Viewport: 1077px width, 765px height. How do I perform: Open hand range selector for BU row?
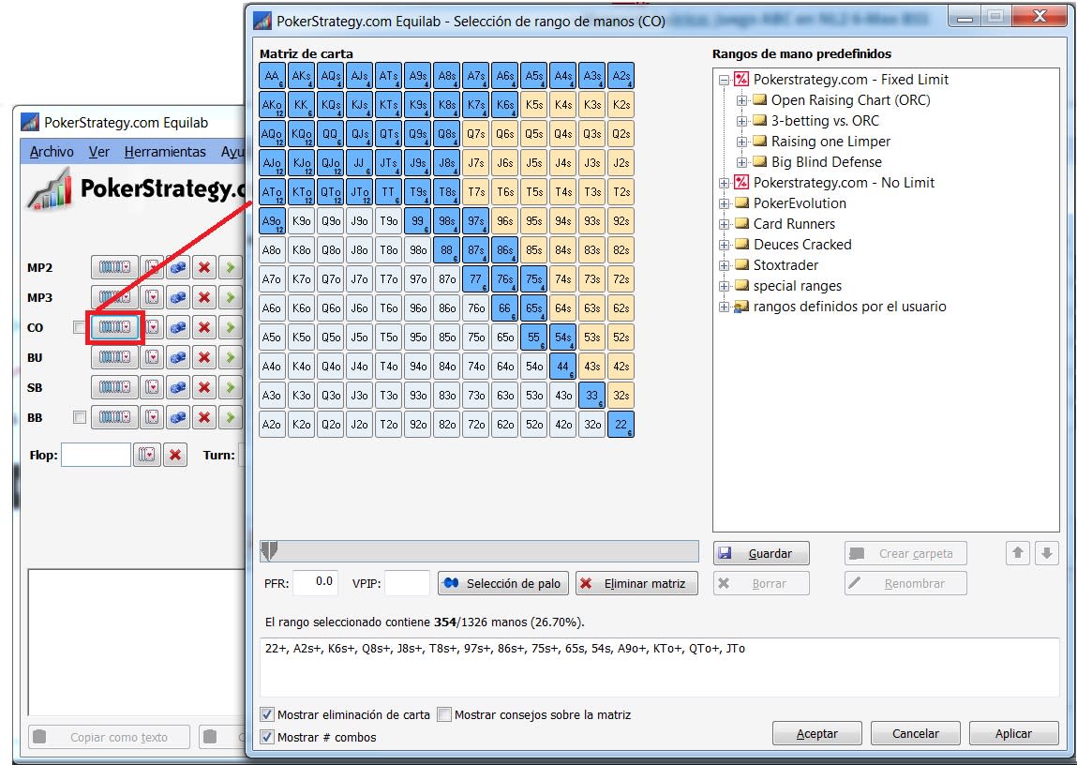114,357
